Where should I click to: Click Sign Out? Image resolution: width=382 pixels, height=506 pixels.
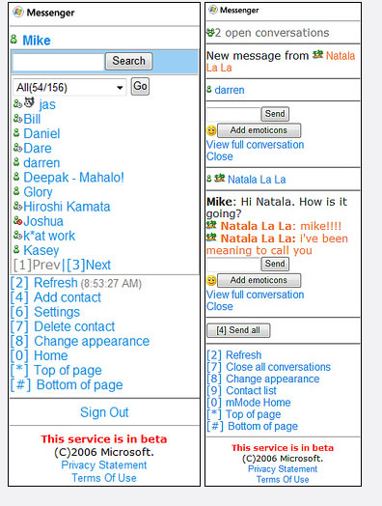tap(104, 412)
